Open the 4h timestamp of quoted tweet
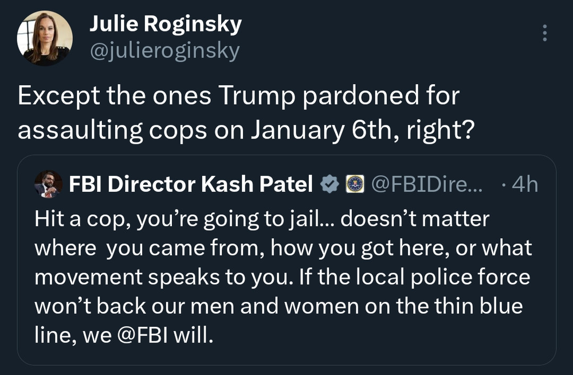The image size is (573, 375). (x=524, y=184)
